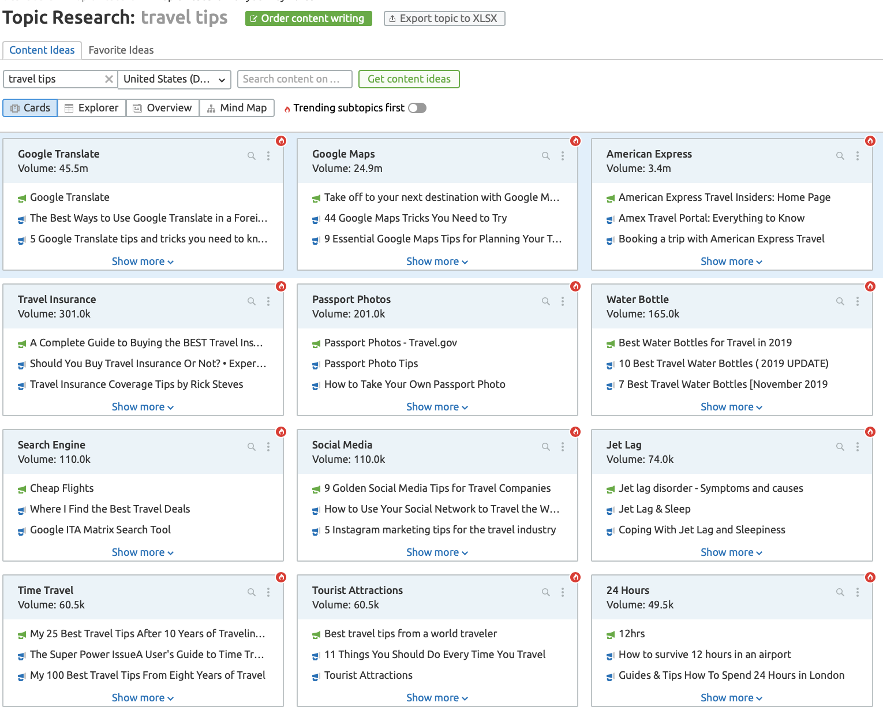Click search icon on Jet Lag card
The height and width of the screenshot is (710, 883).
(x=840, y=447)
